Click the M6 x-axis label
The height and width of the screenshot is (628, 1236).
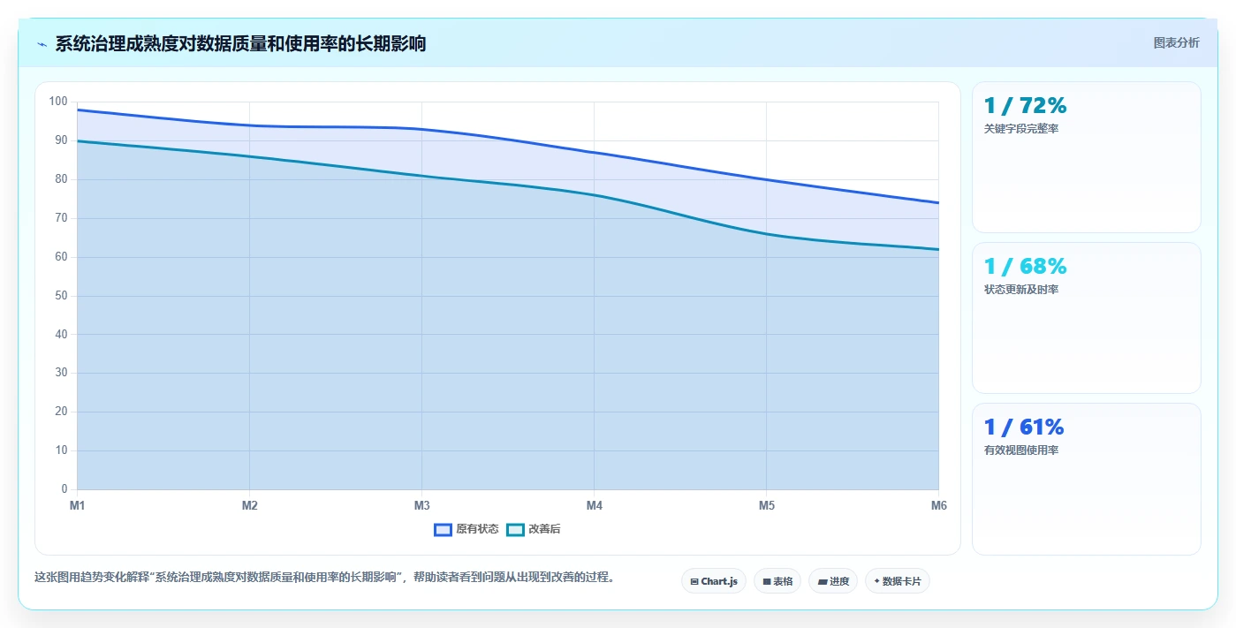(938, 505)
